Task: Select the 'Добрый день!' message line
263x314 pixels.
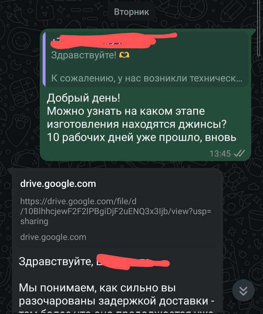Action: (83, 98)
